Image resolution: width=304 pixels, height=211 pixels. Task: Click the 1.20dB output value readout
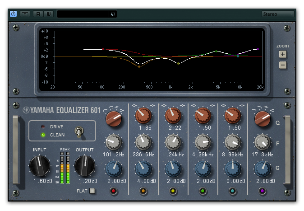(88, 181)
